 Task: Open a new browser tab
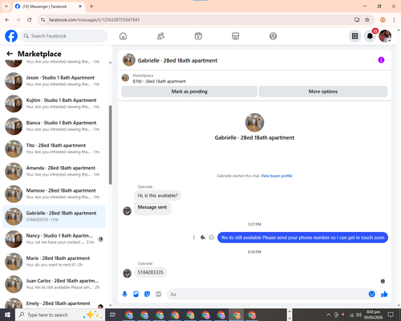tap(91, 6)
